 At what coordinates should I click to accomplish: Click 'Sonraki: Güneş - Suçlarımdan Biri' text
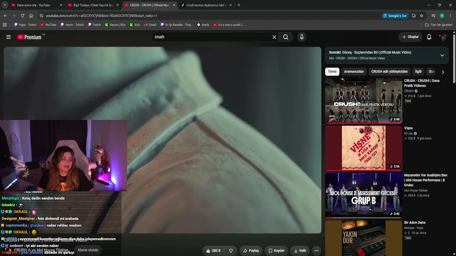coord(370,52)
